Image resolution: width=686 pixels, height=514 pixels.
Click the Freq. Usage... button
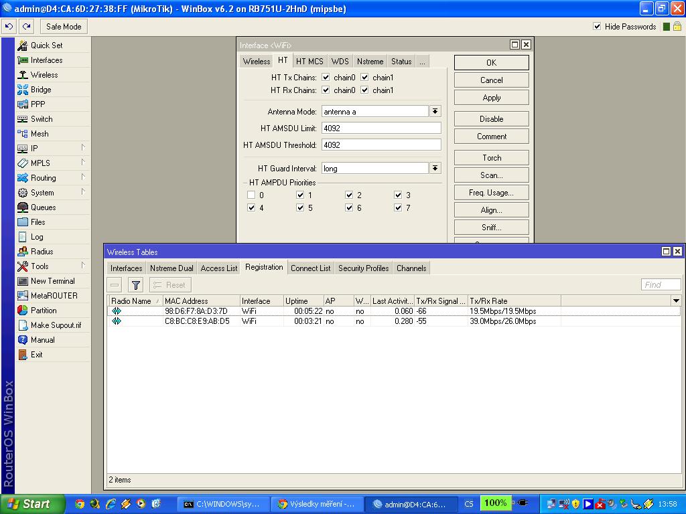[x=491, y=193]
